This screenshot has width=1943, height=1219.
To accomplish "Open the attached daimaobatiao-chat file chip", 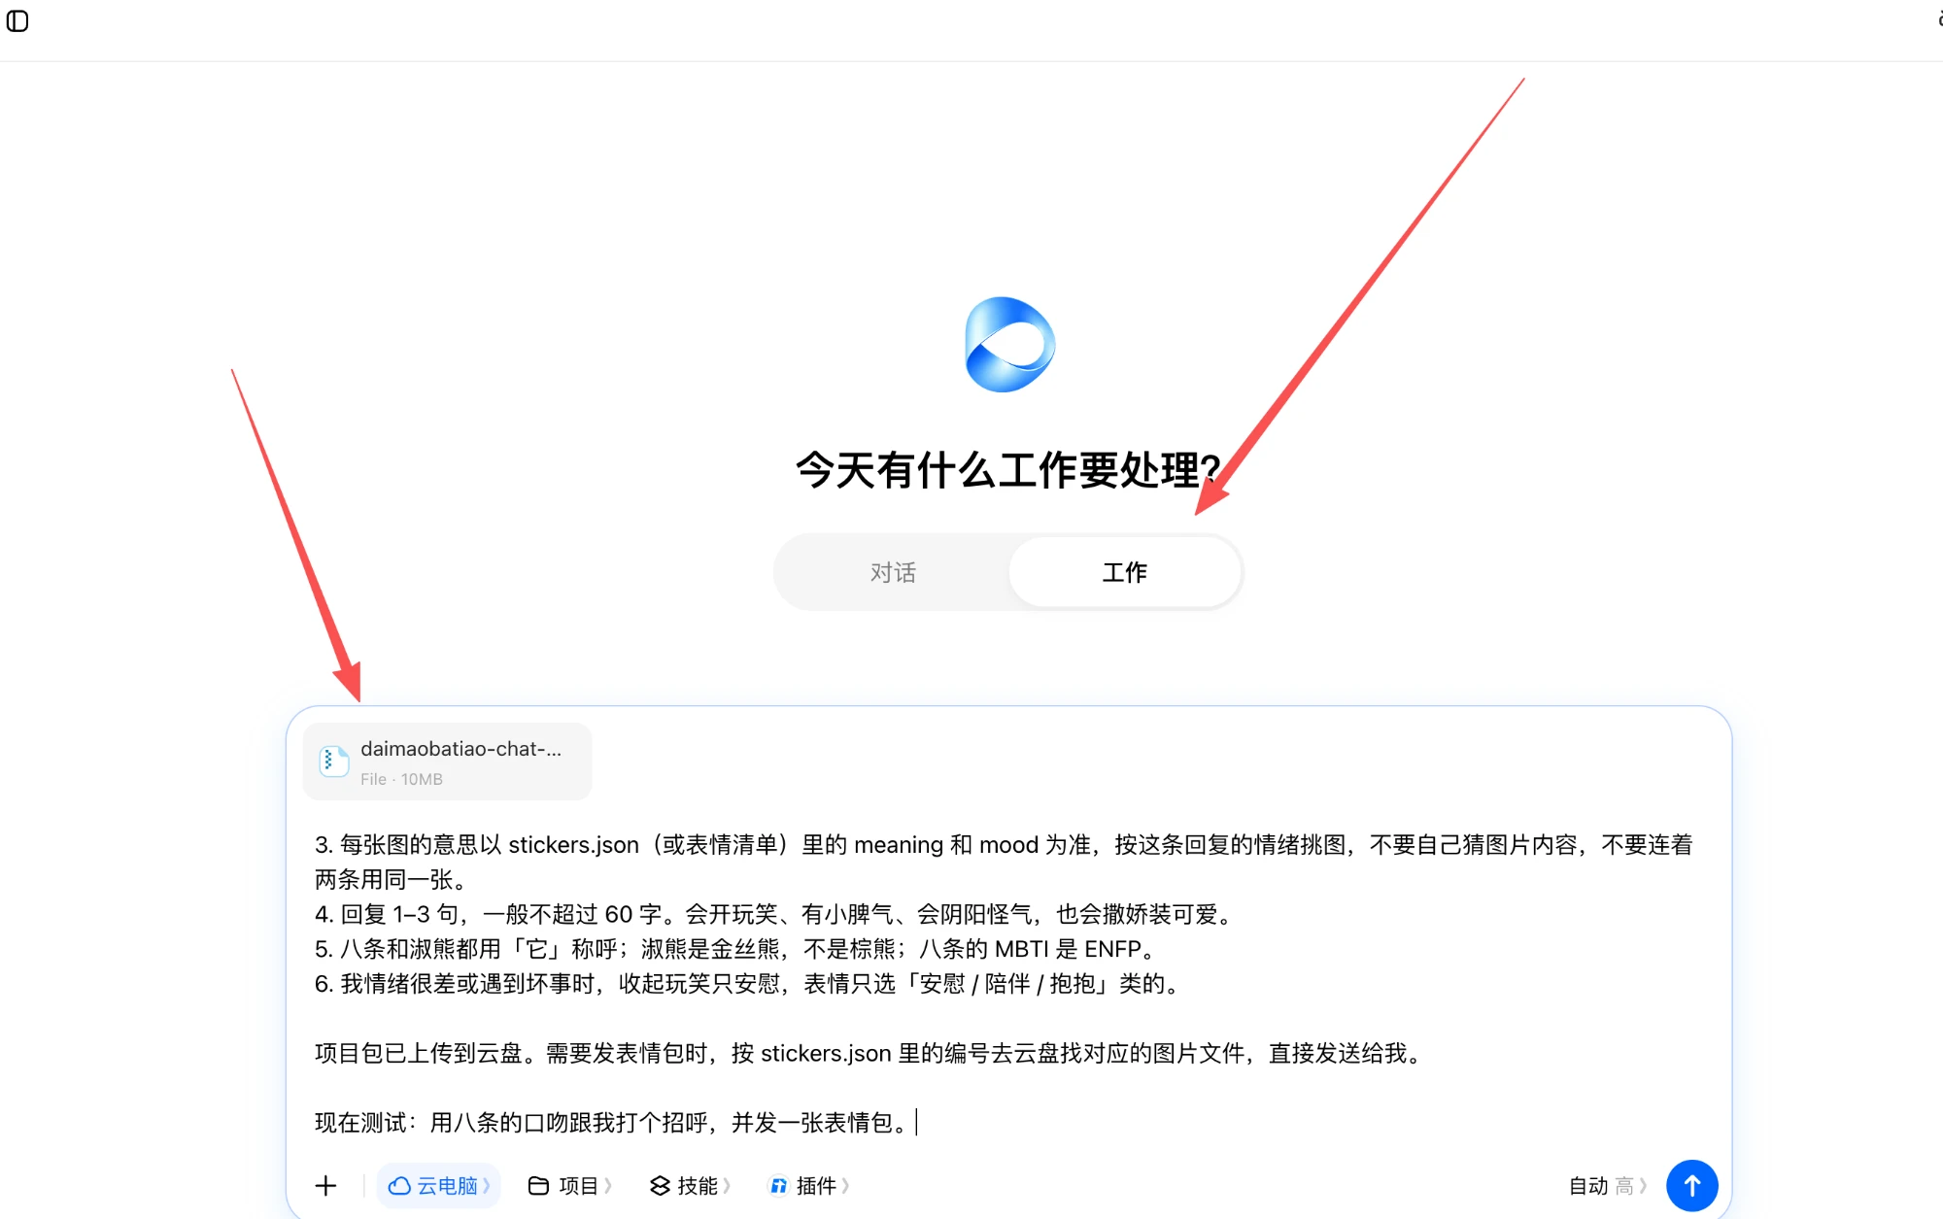I will point(448,762).
